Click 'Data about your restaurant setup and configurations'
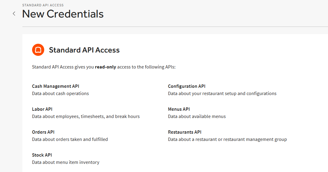This screenshot has height=172, width=328. [222, 94]
